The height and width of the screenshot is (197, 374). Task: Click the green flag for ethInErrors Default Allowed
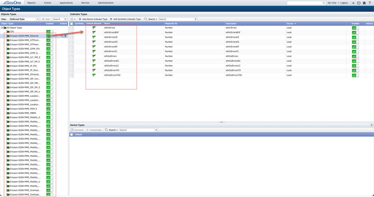click(x=94, y=27)
